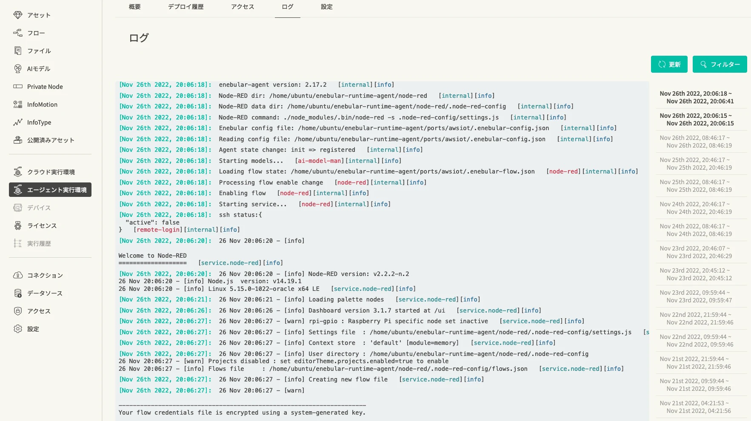This screenshot has height=421, width=751.
Task: Click the コネクション connection icon
Action: pyautogui.click(x=18, y=275)
